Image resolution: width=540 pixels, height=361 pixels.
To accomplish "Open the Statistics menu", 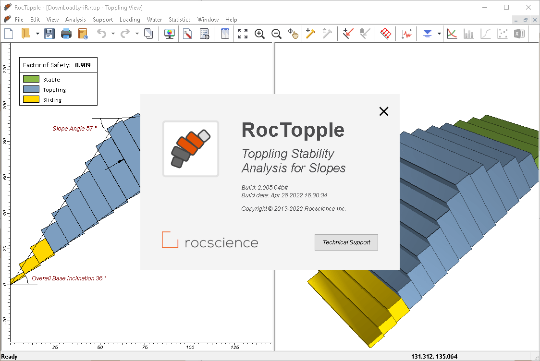I will click(x=179, y=20).
